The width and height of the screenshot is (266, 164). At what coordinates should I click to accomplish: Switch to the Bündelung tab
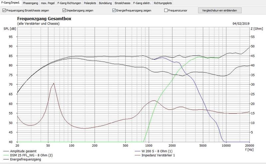coord(105,3)
